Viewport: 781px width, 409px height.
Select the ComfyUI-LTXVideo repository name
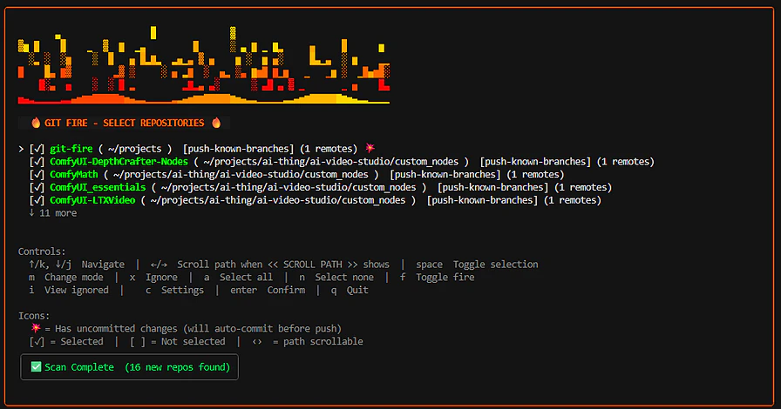click(x=92, y=200)
